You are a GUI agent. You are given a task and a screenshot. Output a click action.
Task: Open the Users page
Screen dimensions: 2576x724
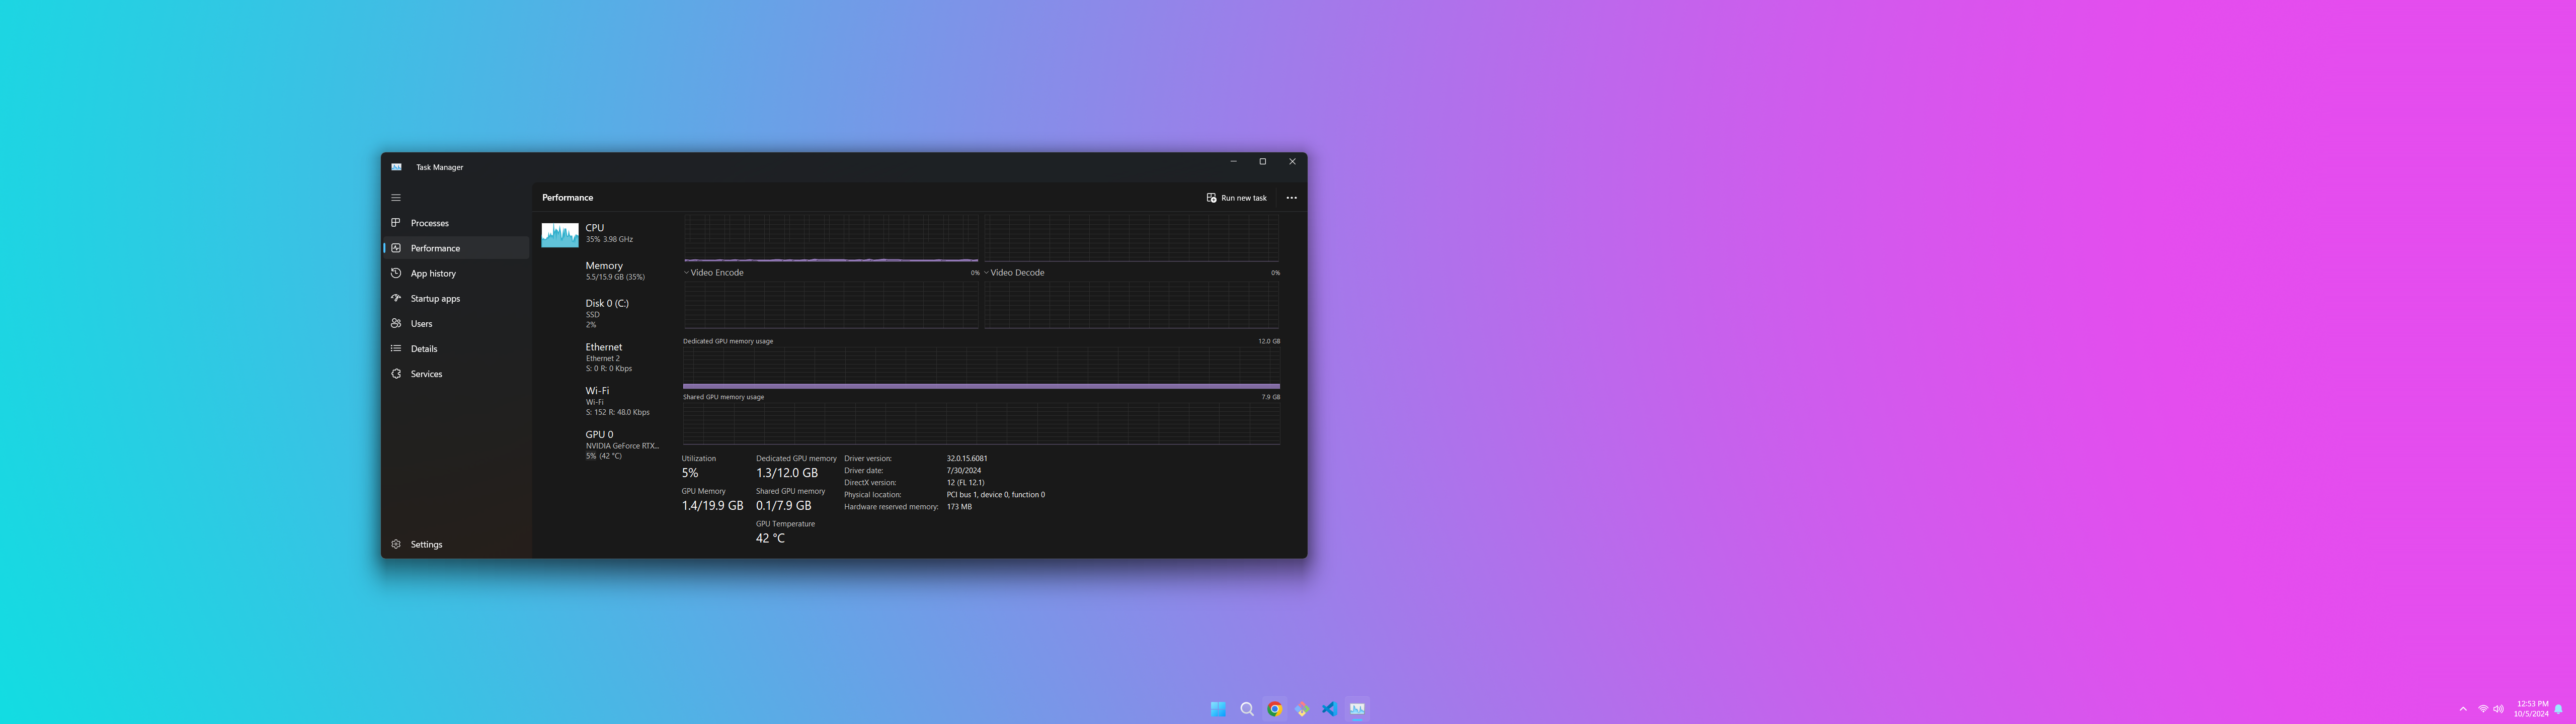[x=421, y=324]
